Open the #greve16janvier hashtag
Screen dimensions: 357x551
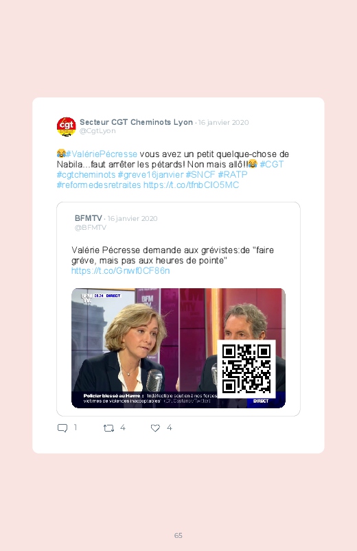(150, 174)
